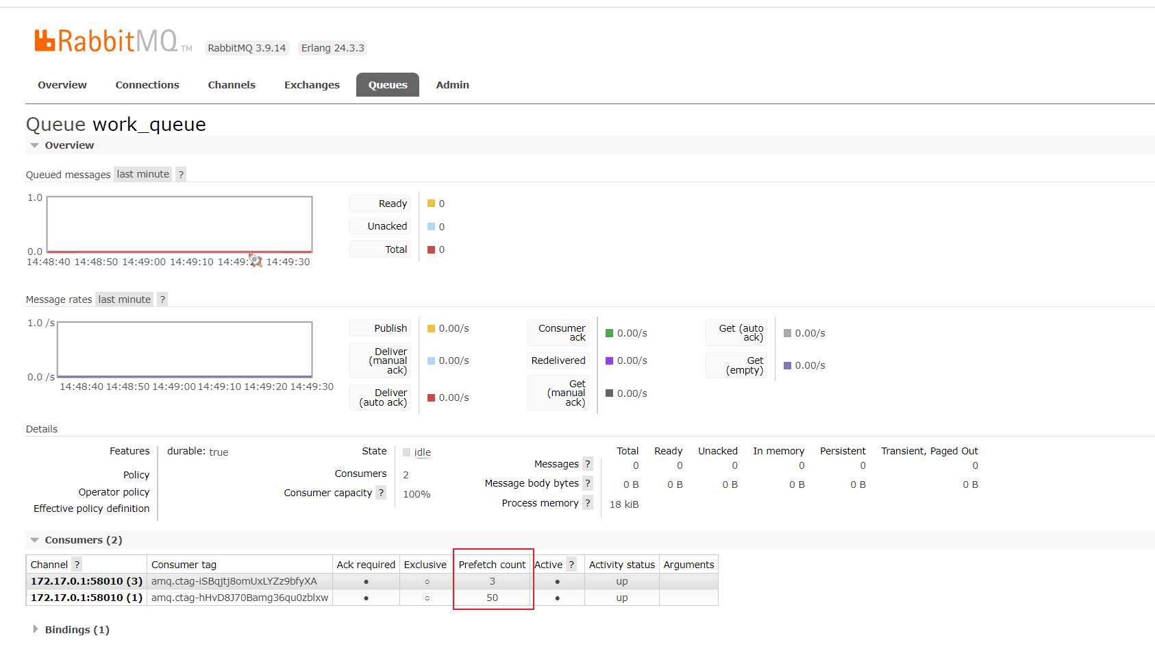The height and width of the screenshot is (649, 1155).
Task: Click the Ready yellow color swatch
Action: [432, 204]
